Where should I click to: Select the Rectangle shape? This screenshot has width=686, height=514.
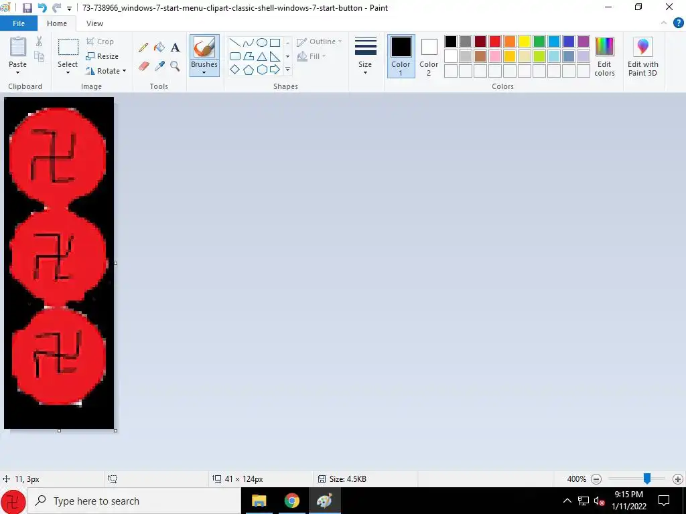coord(275,42)
